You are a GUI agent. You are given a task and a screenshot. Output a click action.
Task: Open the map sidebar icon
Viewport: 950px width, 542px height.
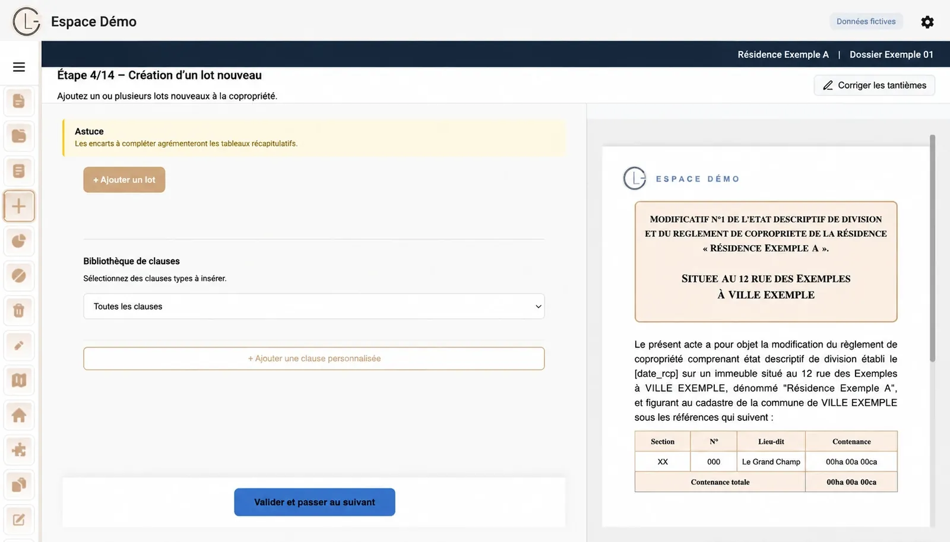(19, 380)
